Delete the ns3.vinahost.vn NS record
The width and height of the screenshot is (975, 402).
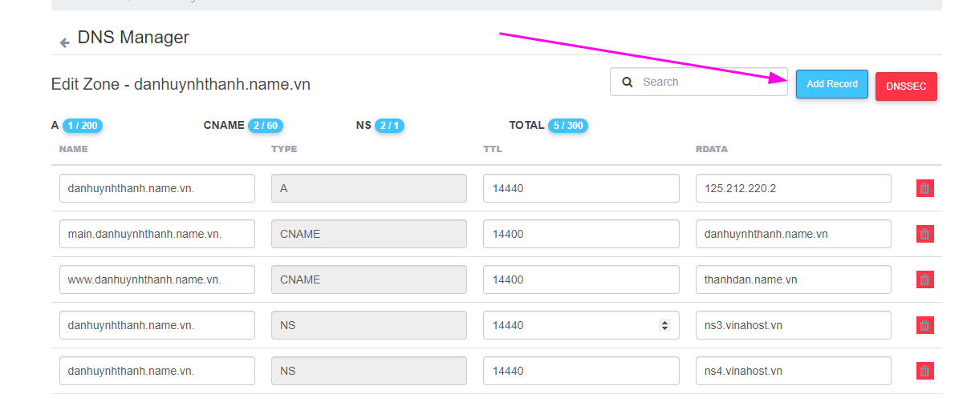(924, 325)
